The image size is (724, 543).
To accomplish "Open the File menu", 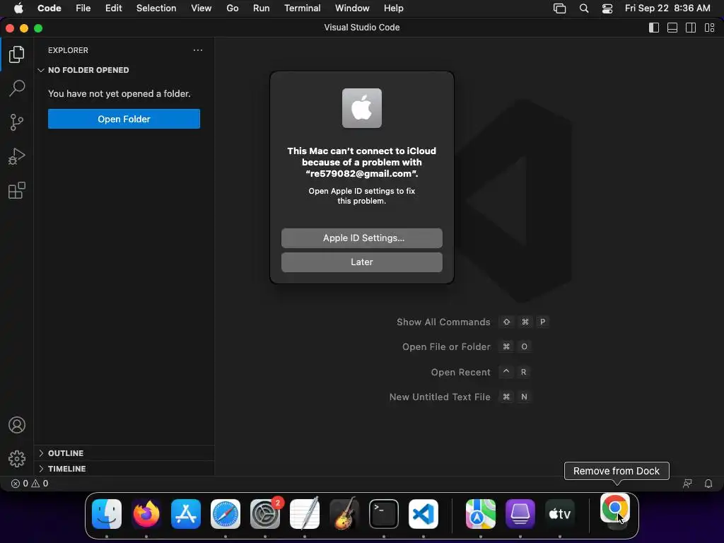I will tap(83, 8).
